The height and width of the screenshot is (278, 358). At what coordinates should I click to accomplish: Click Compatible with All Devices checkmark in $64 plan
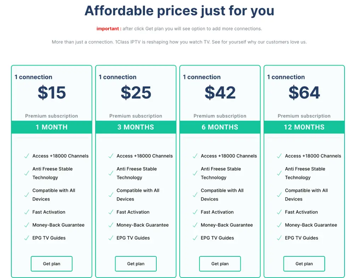(x=279, y=195)
